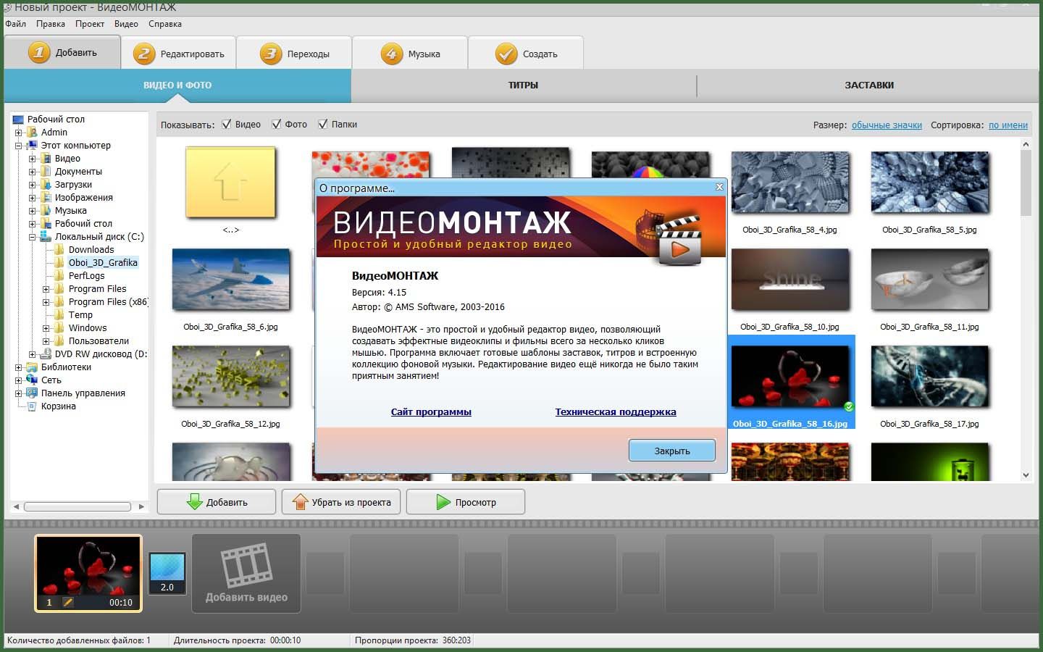
Task: Open the Техническая поддержка link
Action: tap(616, 412)
